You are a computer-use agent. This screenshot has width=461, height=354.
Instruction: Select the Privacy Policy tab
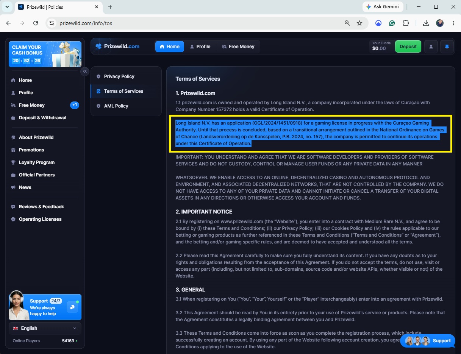126,76
